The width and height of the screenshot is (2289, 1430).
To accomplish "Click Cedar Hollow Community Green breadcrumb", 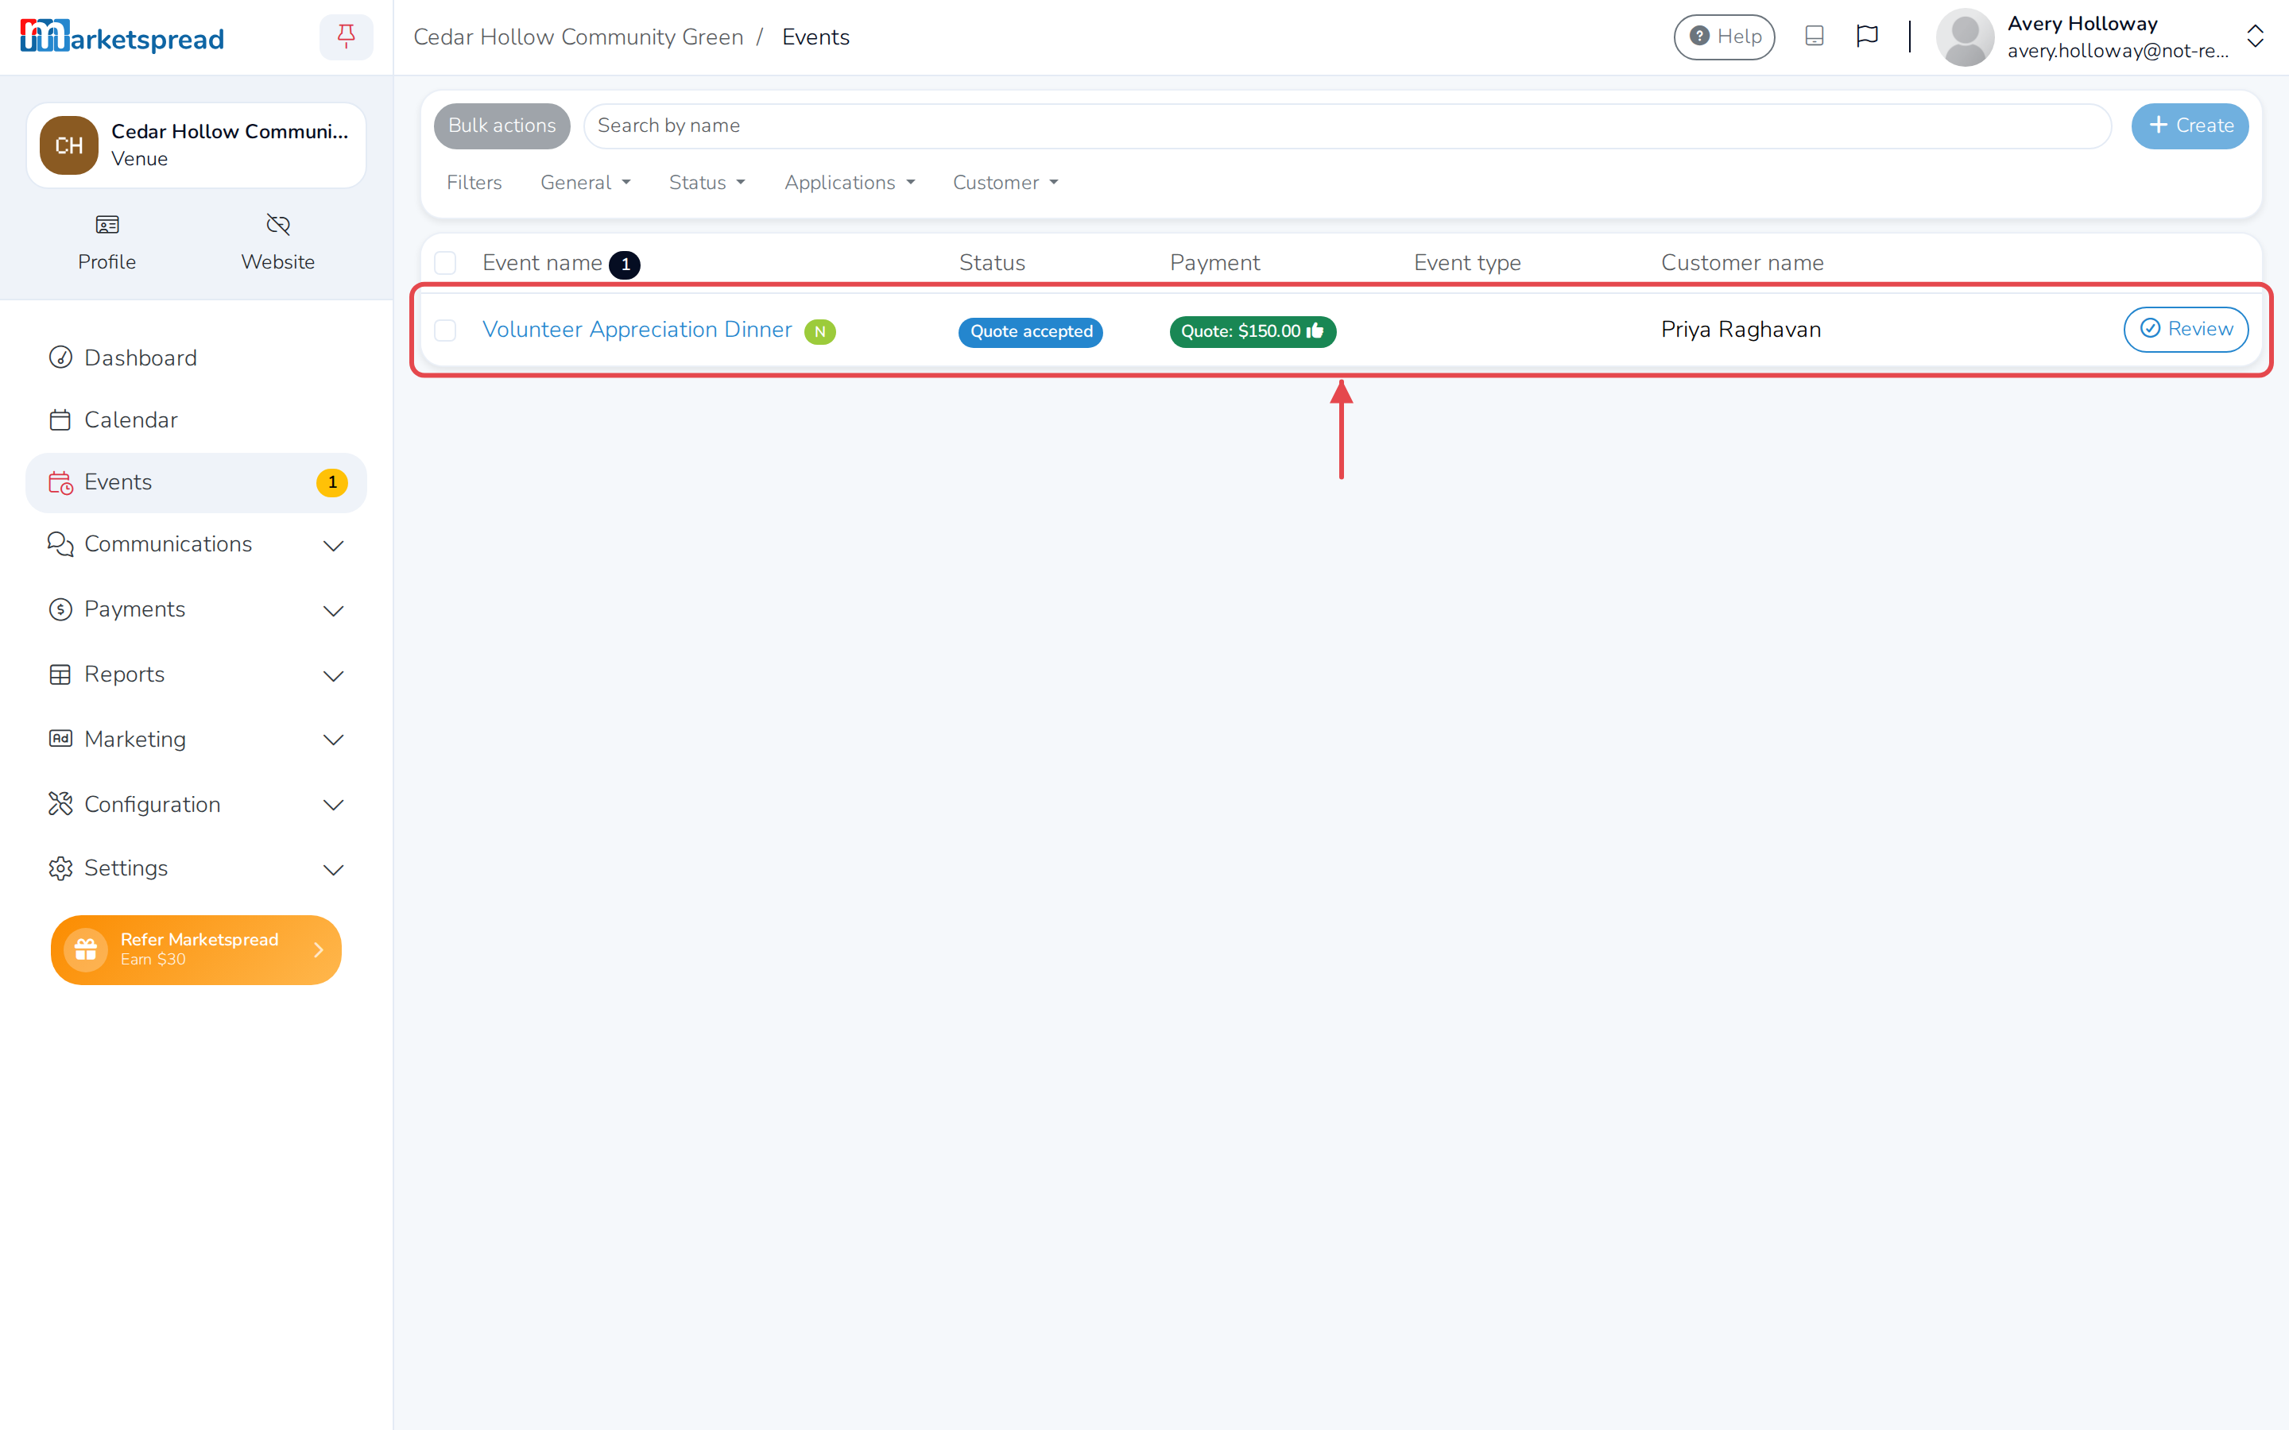I will click(x=579, y=37).
